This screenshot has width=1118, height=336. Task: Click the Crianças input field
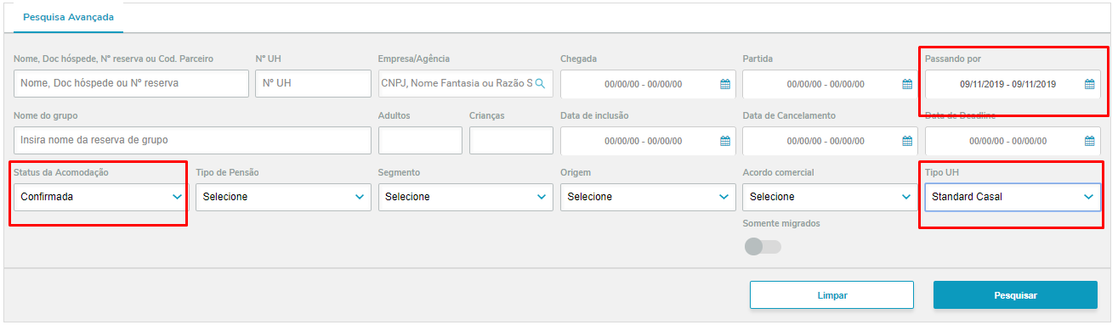coord(512,140)
